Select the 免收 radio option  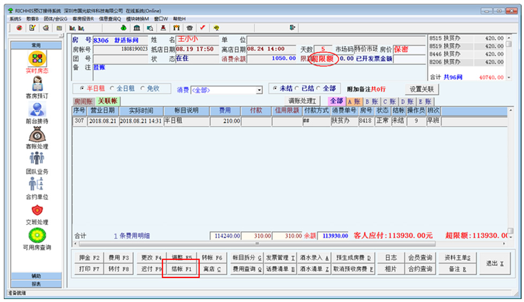(x=143, y=89)
